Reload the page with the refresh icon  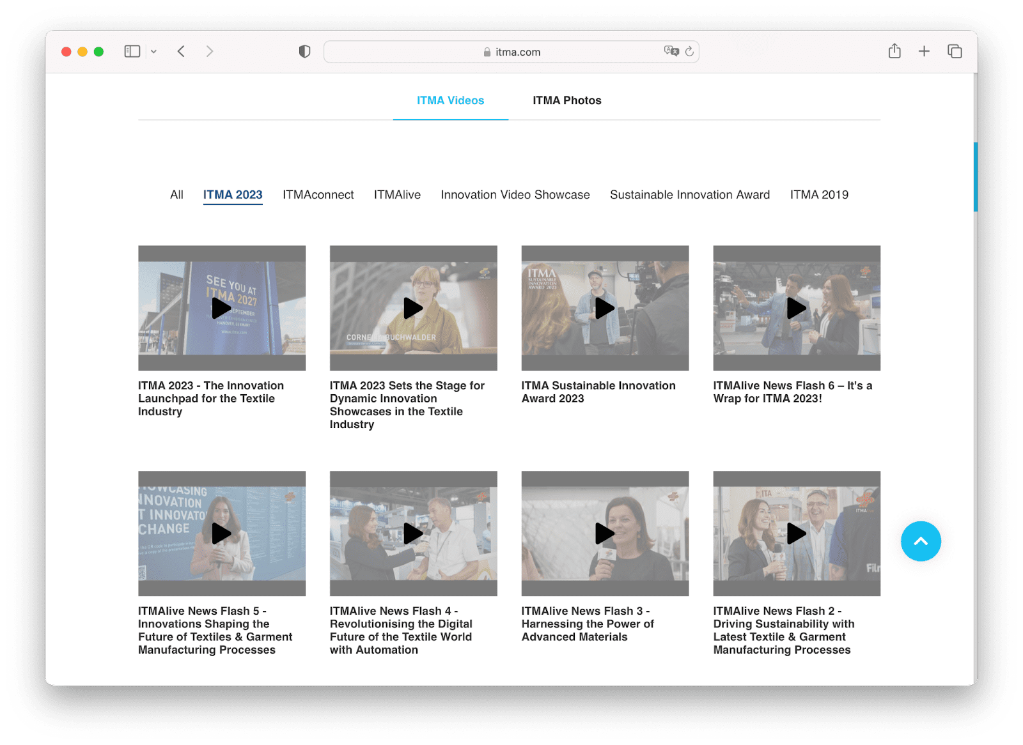(689, 52)
